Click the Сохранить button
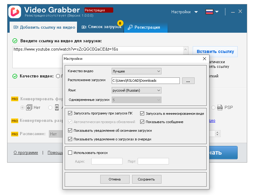This screenshot has width=254, height=195. (147, 179)
